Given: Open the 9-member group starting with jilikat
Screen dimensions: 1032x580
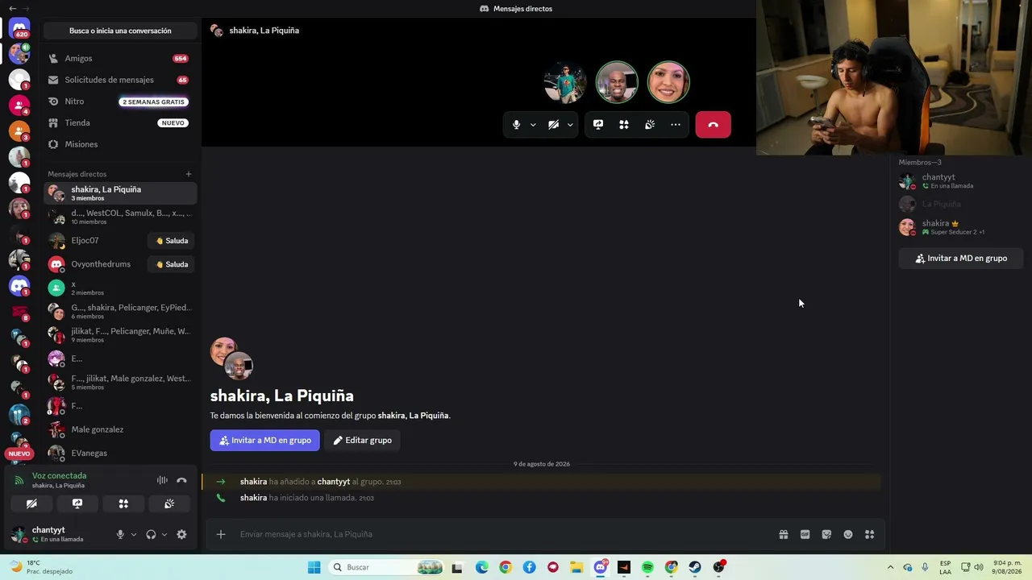Looking at the screenshot, I should pos(120,335).
